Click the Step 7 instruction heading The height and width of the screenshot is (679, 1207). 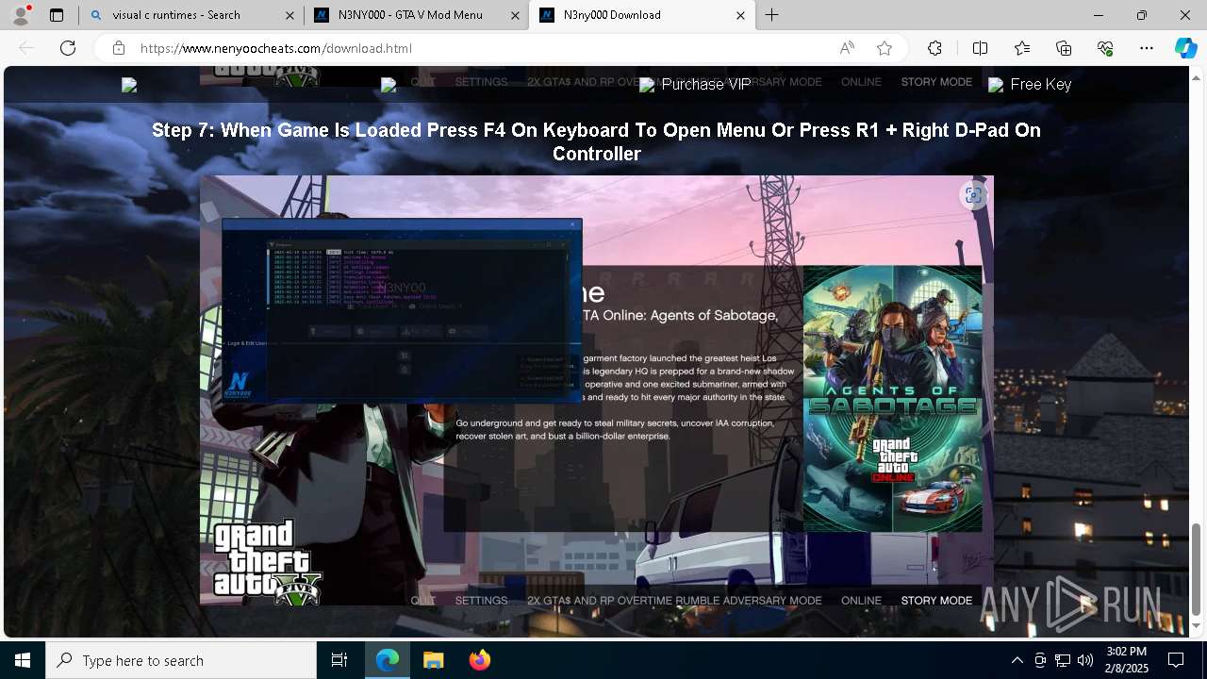pos(597,141)
